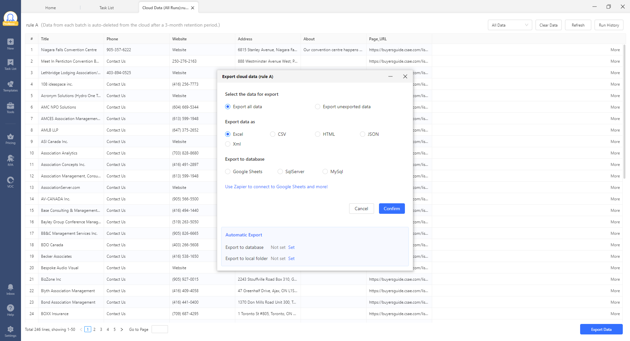Click the Go to Page input field
Image resolution: width=630 pixels, height=341 pixels.
[x=160, y=329]
